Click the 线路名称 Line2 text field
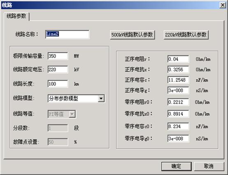228x175 pixels. (67, 35)
